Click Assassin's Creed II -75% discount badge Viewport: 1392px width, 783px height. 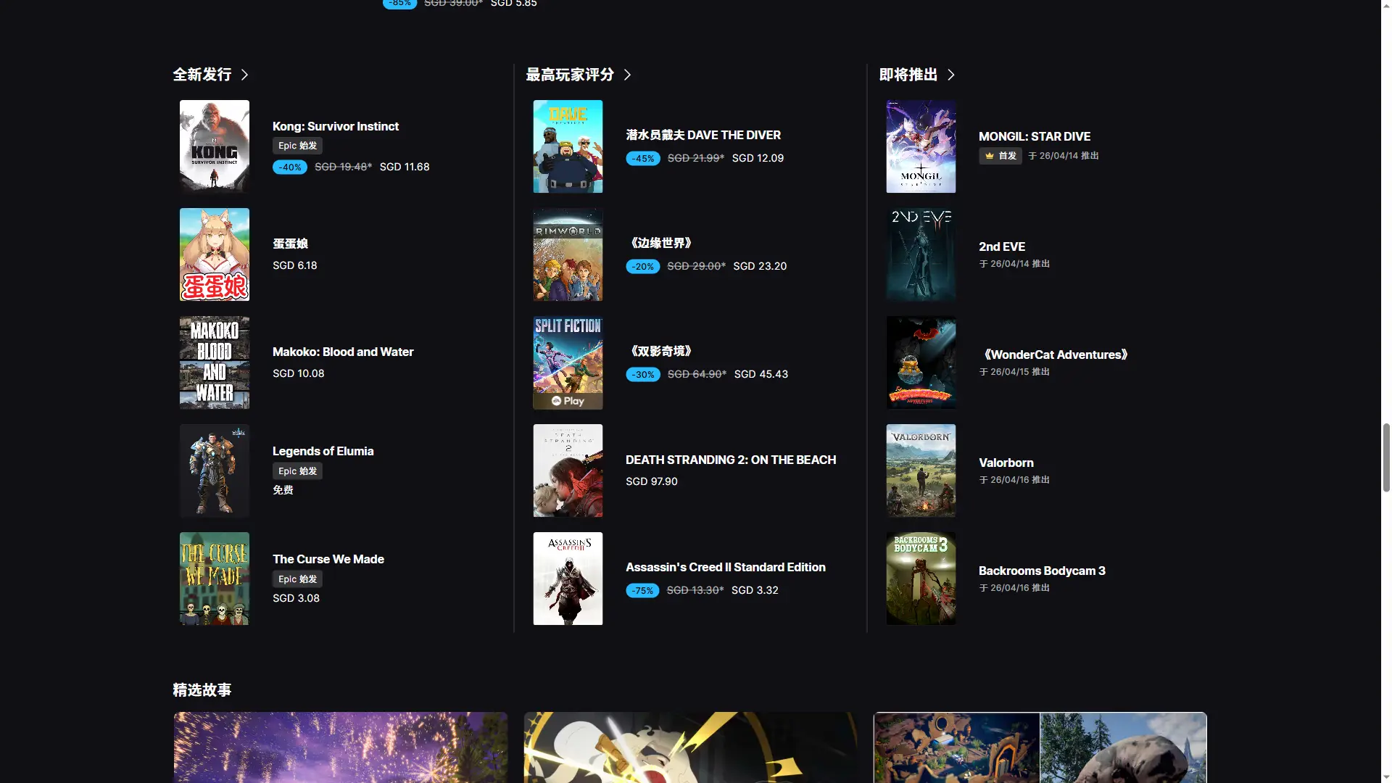tap(642, 591)
